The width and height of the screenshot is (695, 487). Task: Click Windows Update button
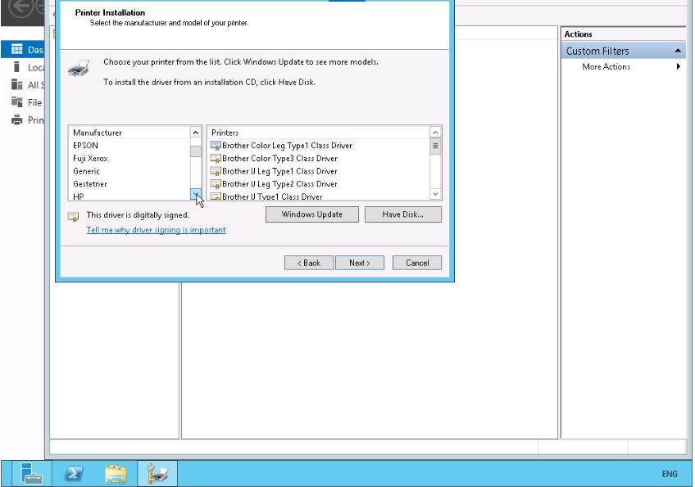(312, 214)
